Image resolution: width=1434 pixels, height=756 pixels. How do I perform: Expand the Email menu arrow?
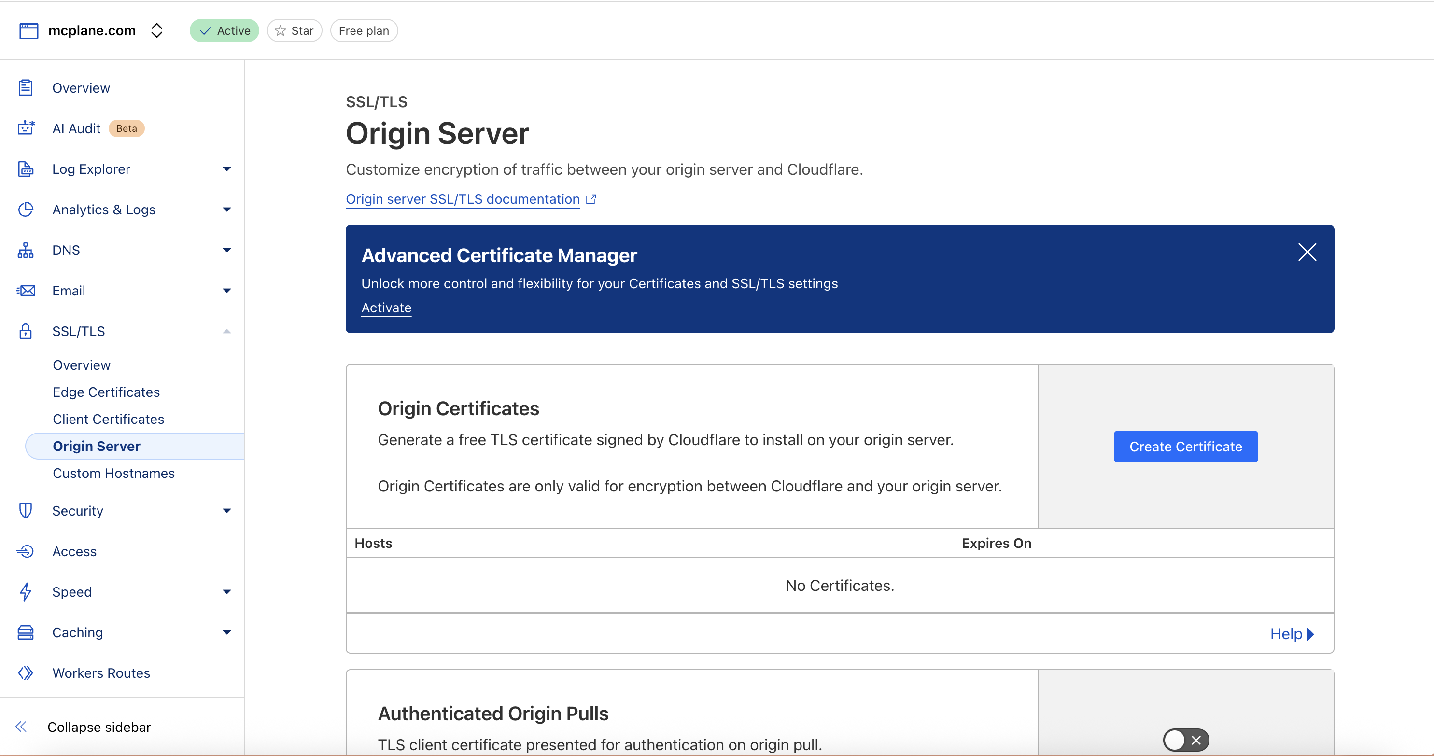click(226, 291)
